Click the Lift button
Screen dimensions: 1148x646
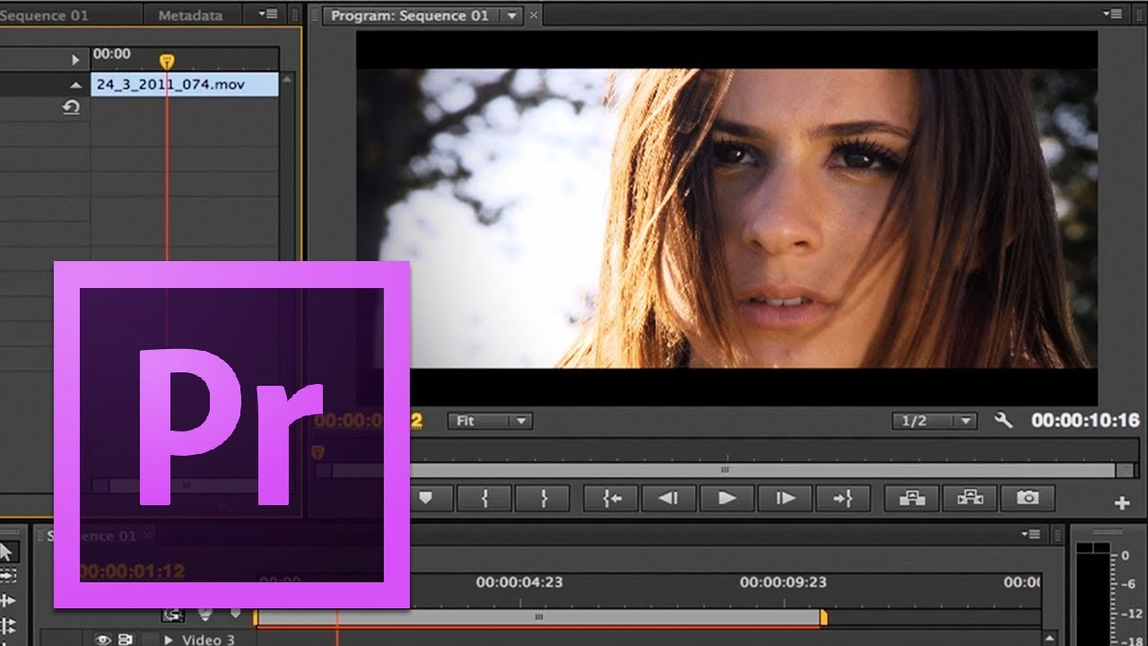[x=912, y=498]
